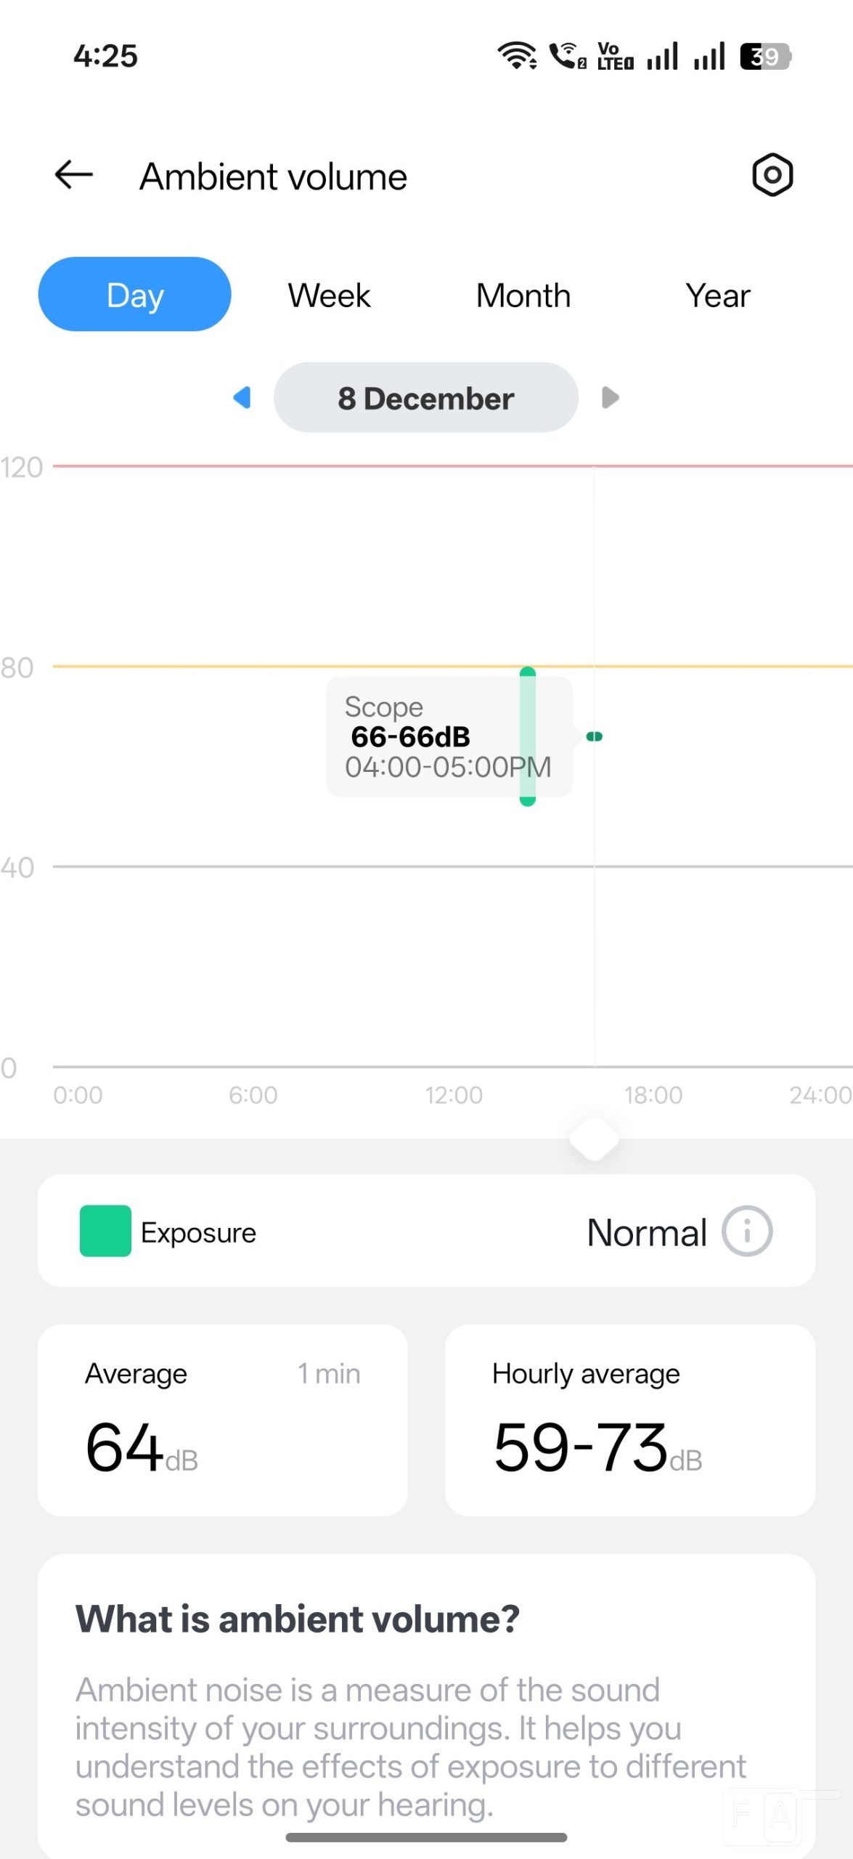Viewport: 853px width, 1859px height.
Task: Tap the battery status icon
Action: pyautogui.click(x=765, y=56)
